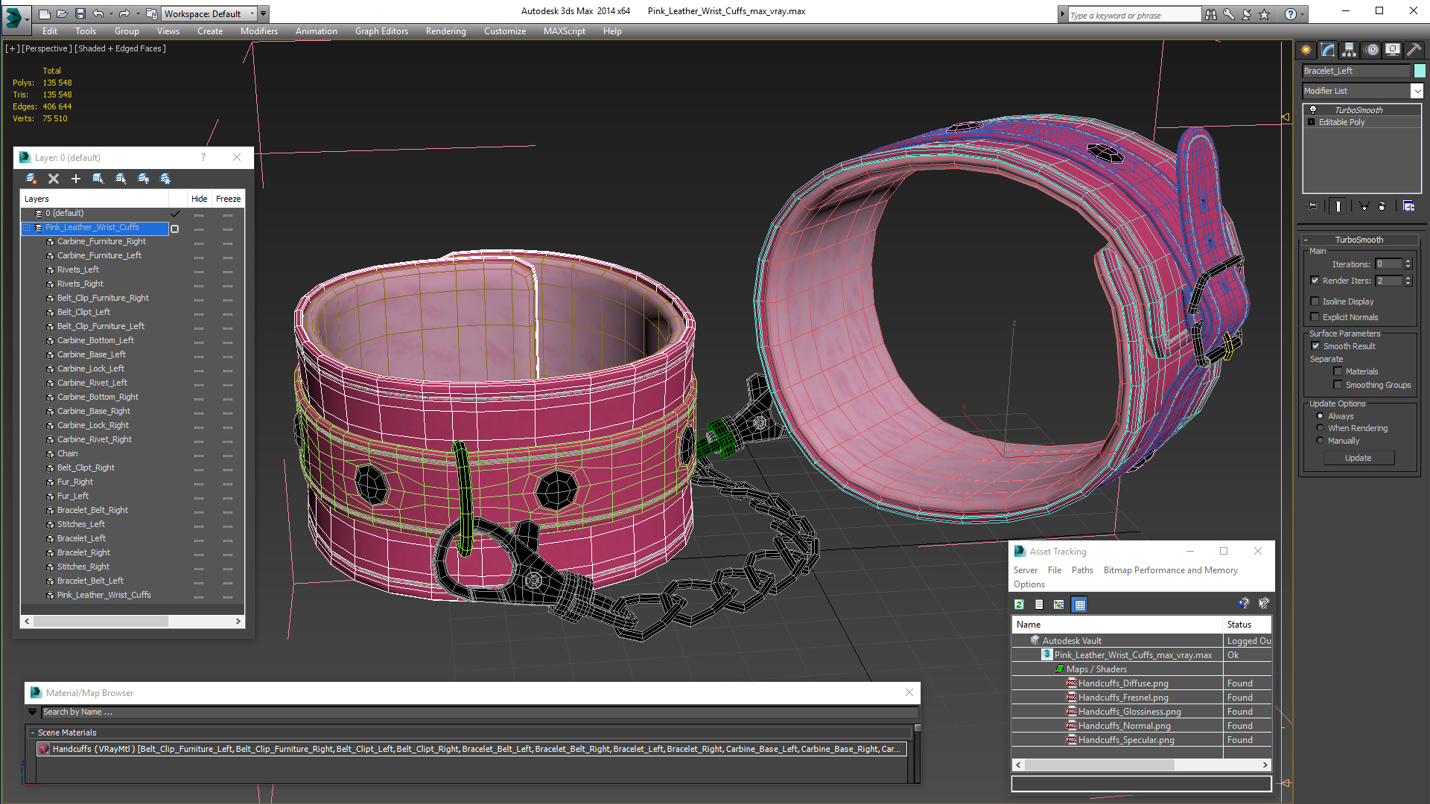The height and width of the screenshot is (804, 1430).
Task: Open the Hierarchy command panel tab
Action: coord(1349,50)
